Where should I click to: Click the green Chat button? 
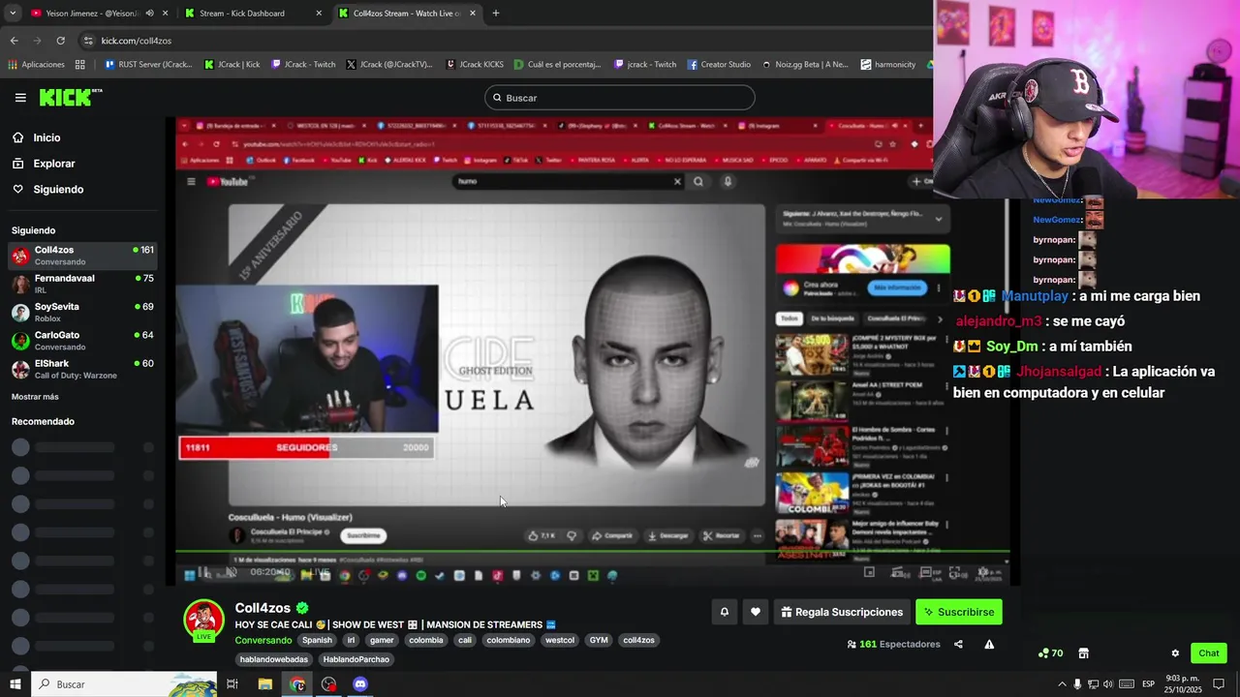1208,653
